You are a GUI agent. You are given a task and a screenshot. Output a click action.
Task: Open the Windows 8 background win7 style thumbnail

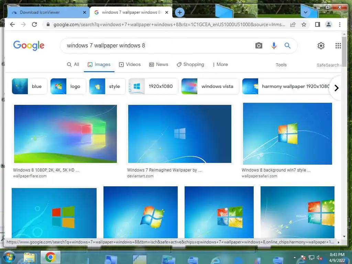287,134
